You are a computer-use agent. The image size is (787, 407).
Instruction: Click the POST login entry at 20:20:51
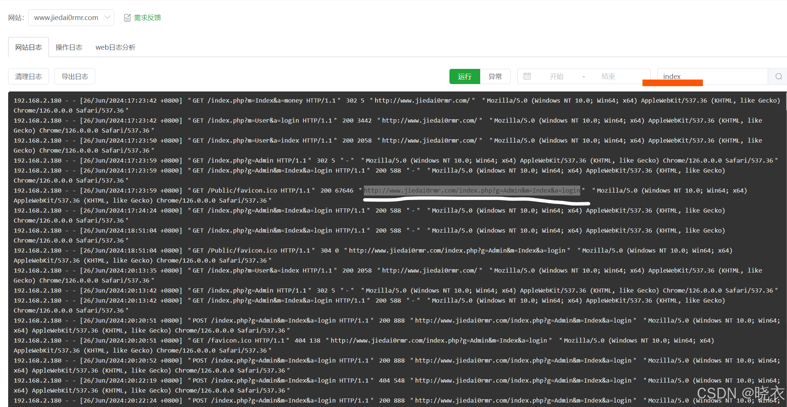(x=282, y=321)
